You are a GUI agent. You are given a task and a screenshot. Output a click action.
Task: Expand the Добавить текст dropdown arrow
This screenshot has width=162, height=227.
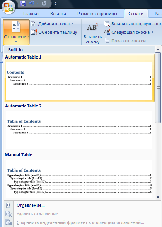pyautogui.click(x=72, y=24)
